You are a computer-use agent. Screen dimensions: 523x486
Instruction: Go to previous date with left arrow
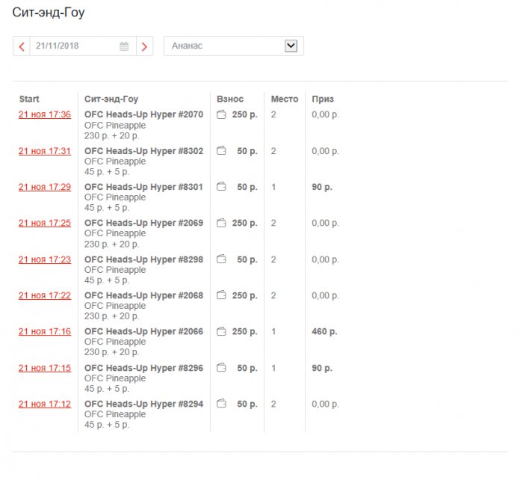pos(22,46)
